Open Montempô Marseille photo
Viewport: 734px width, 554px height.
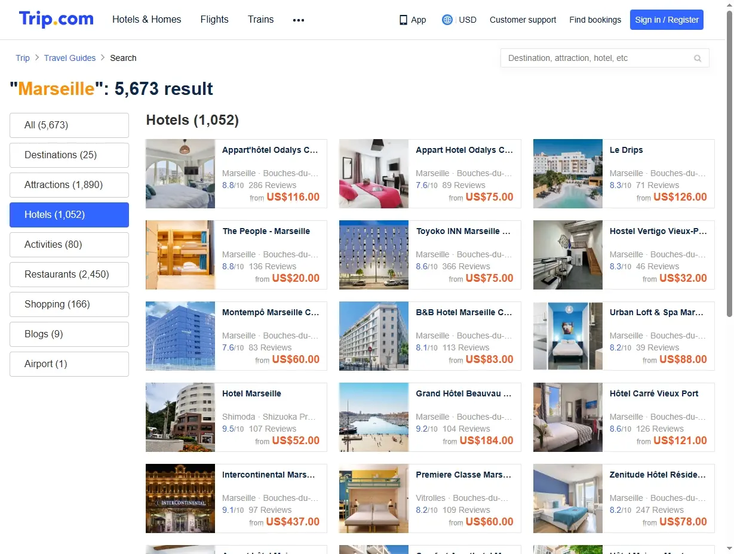coord(180,336)
